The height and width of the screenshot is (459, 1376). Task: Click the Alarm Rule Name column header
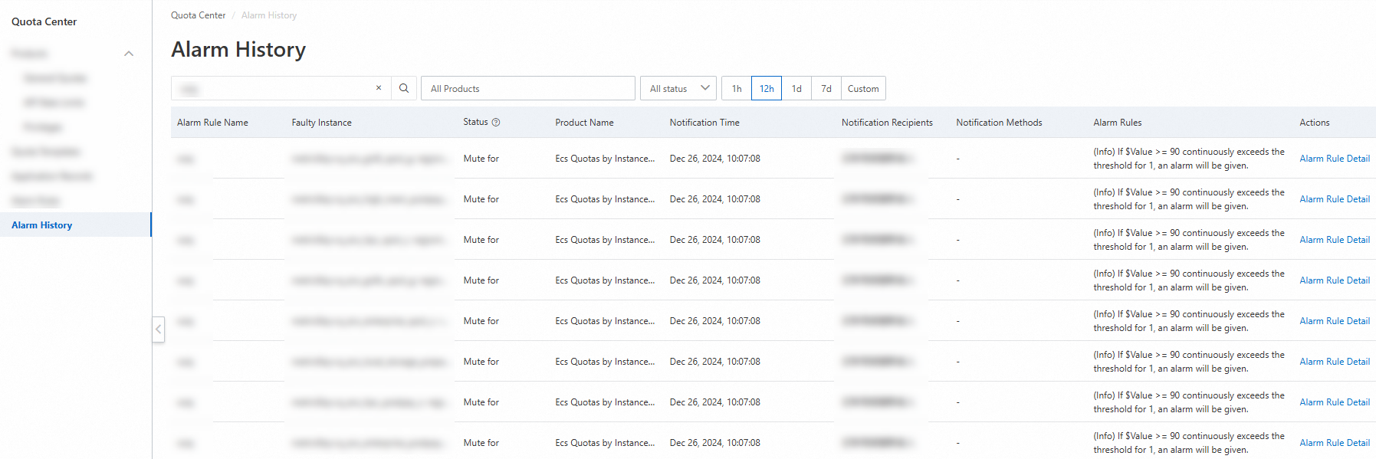click(212, 123)
